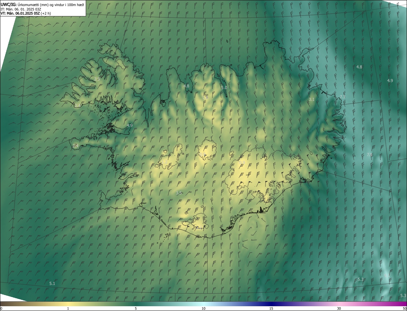Image resolution: width=407 pixels, height=311 pixels.
Task: Click the 3.1 value label in northeast Iceland
Action: click(312, 100)
